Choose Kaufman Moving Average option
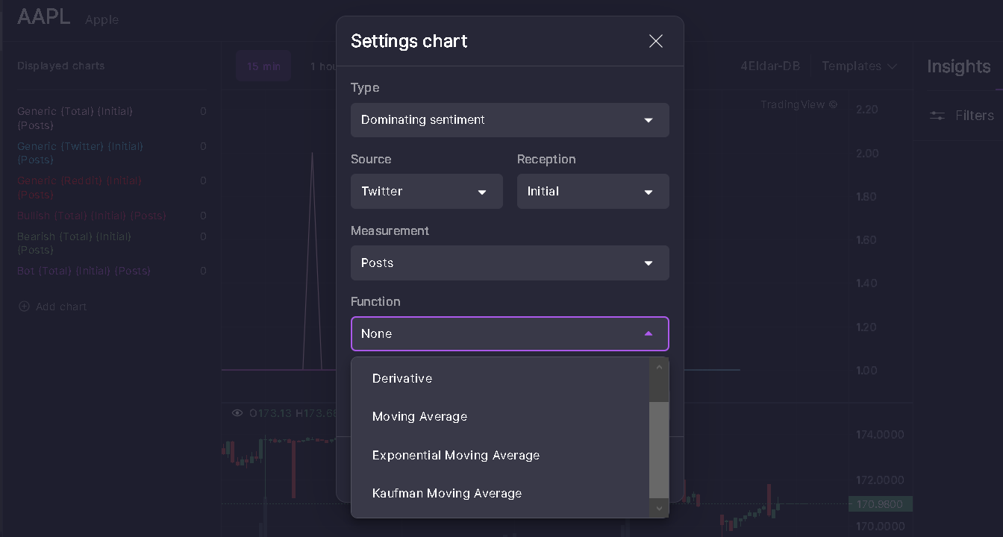Screen dimensions: 1003x537 pyautogui.click(x=500, y=493)
